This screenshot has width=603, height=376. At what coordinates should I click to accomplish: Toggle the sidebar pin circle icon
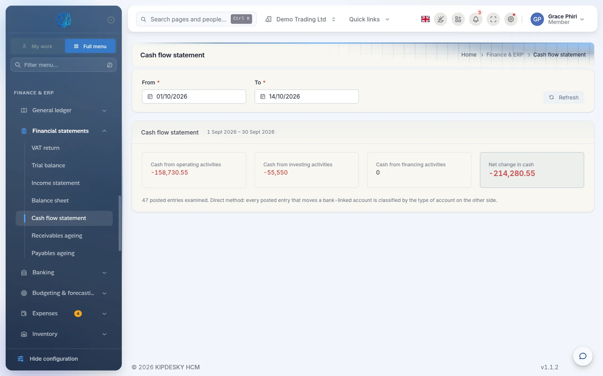point(111,20)
